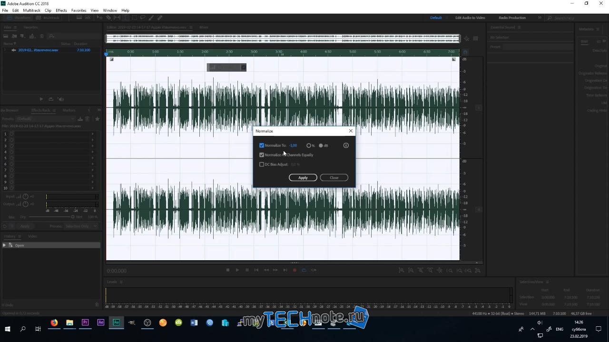Click Apply in the Normalize dialog
Viewport: 609px width, 342px height.
coord(303,178)
